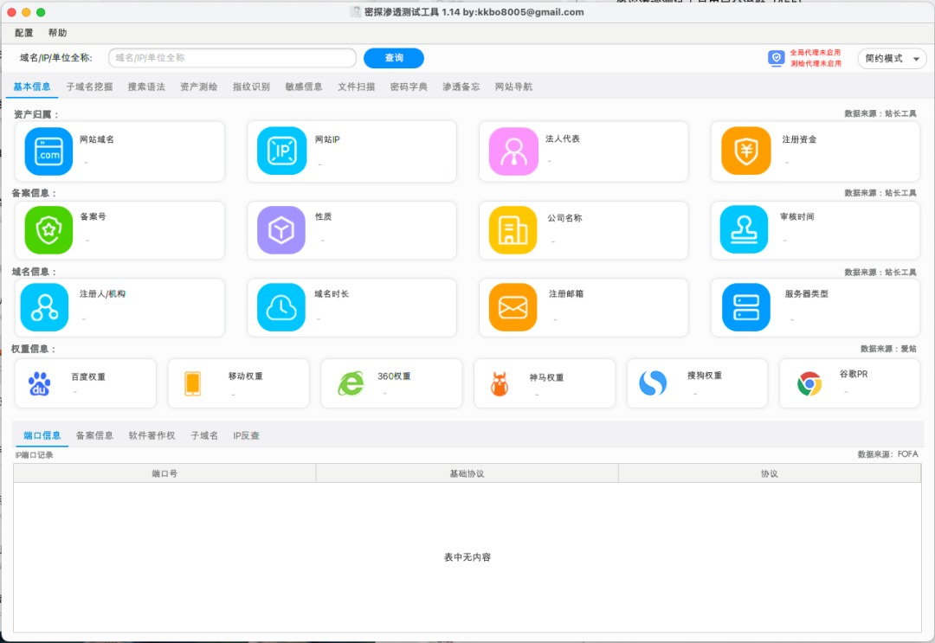Select the 基本信息 tab

click(32, 87)
